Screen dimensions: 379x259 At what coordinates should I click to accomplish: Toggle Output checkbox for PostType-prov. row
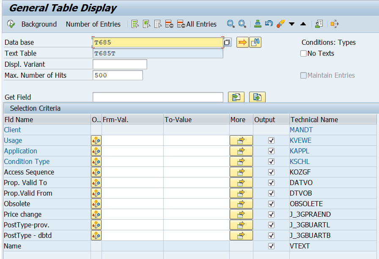(x=271, y=225)
